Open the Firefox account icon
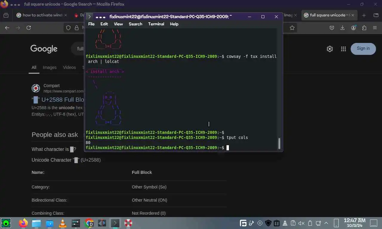The image size is (382, 229). tap(354, 28)
